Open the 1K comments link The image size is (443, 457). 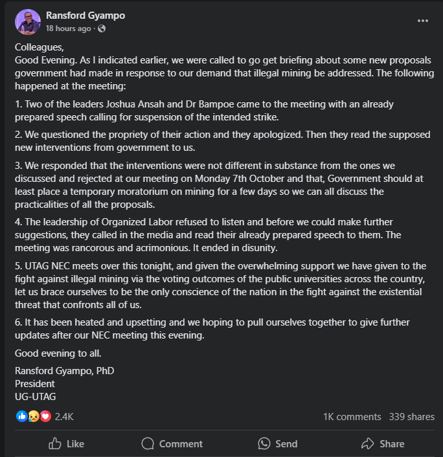[352, 416]
